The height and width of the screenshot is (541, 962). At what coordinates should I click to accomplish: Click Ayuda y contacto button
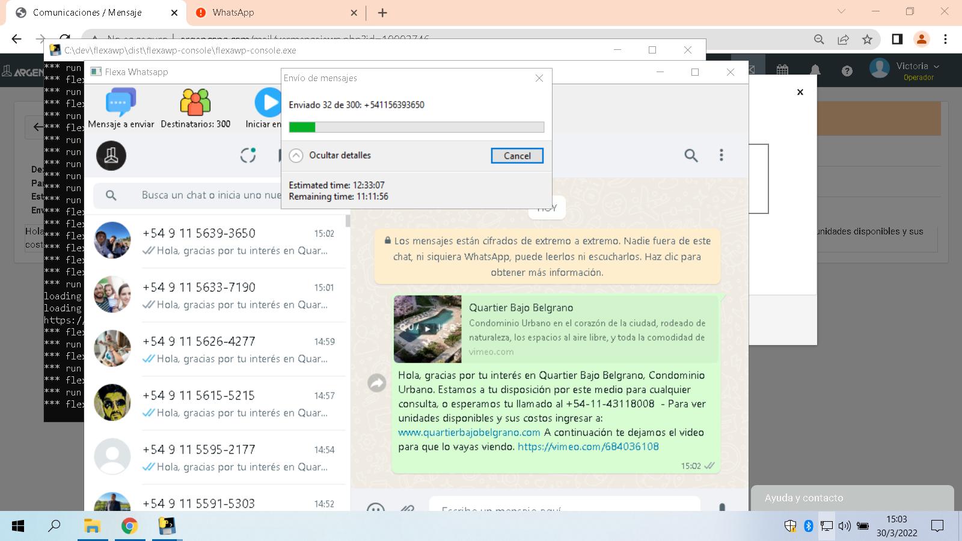click(x=853, y=498)
